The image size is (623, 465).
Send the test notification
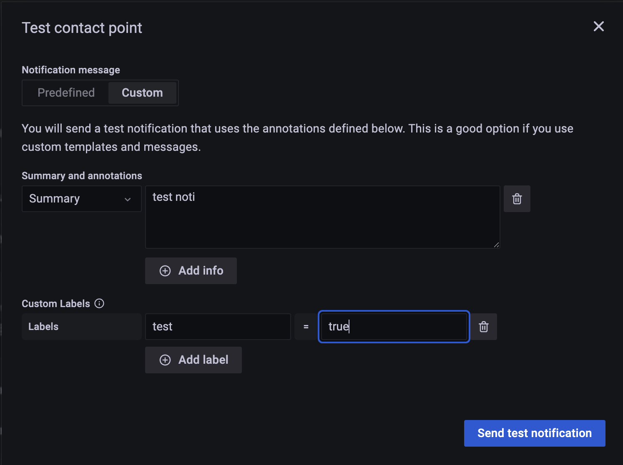click(534, 433)
